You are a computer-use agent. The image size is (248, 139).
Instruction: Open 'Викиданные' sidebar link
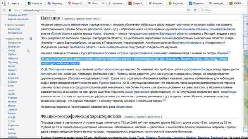coord(15,33)
